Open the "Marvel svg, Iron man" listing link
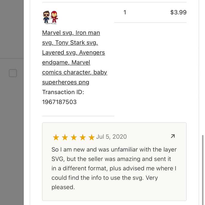This screenshot has width=205, height=205. point(71,33)
